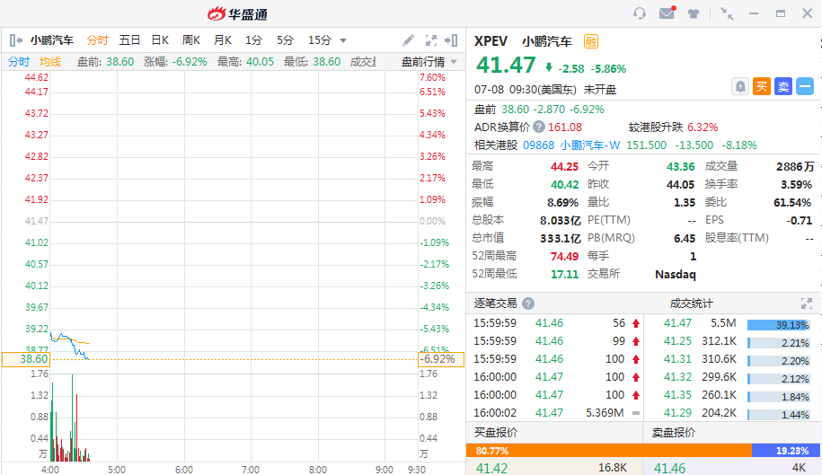Switch to the 五日 chart tab
This screenshot has height=475, width=822.
[129, 40]
